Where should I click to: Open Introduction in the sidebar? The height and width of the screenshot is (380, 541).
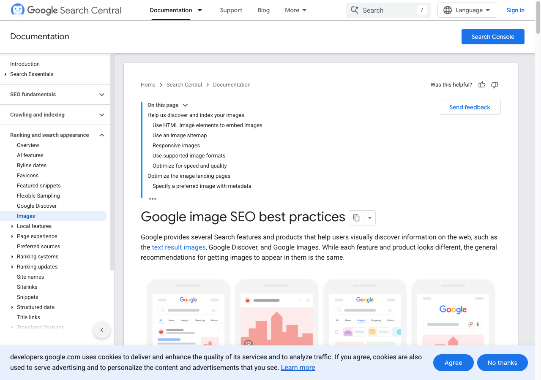coord(25,64)
